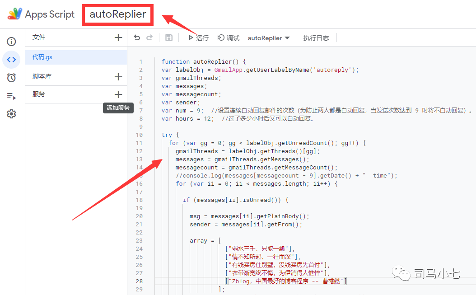
Task: Click the 服务 section label
Action: coord(38,94)
